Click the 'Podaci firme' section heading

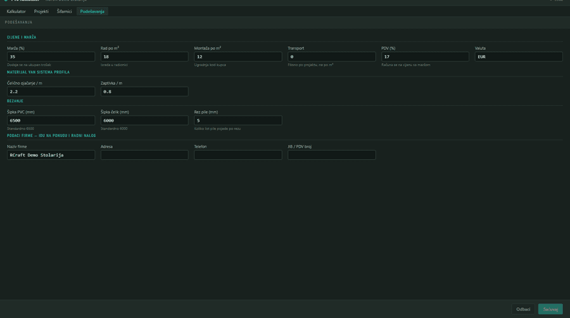(51, 136)
